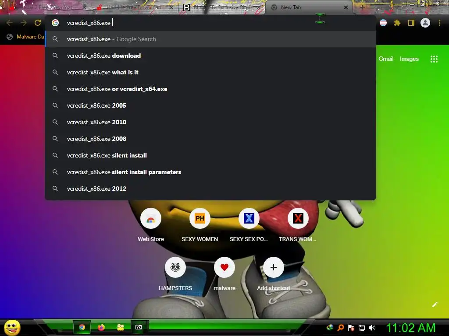Open a new tab with plus button

[362, 7]
